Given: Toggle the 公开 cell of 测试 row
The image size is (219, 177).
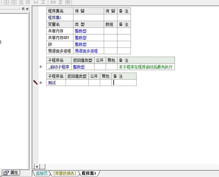Looking at the screenshot, I should coord(94,83).
